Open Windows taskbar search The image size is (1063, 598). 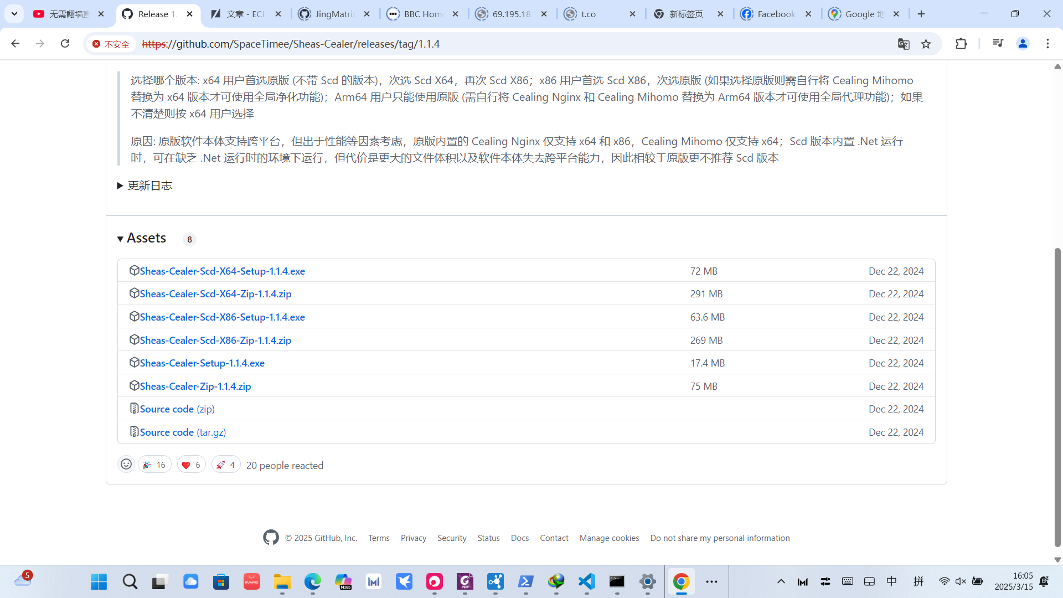[x=130, y=581]
